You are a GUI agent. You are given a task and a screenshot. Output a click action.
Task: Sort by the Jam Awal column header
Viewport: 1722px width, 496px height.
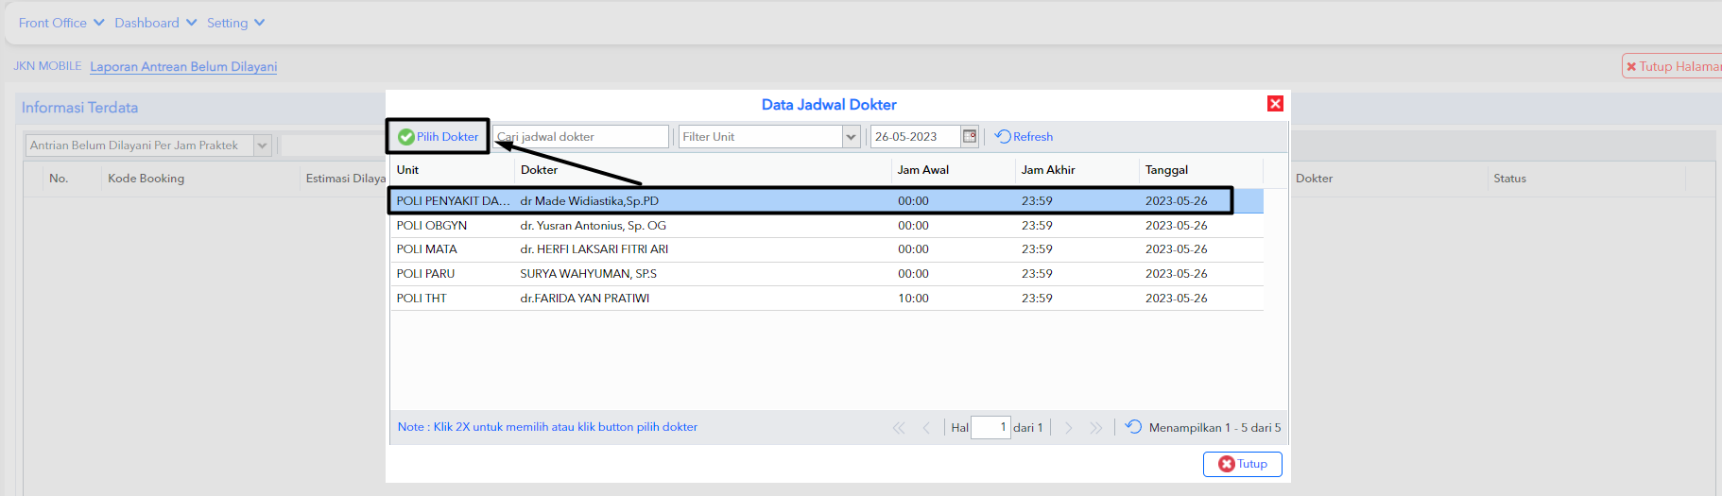click(x=953, y=170)
